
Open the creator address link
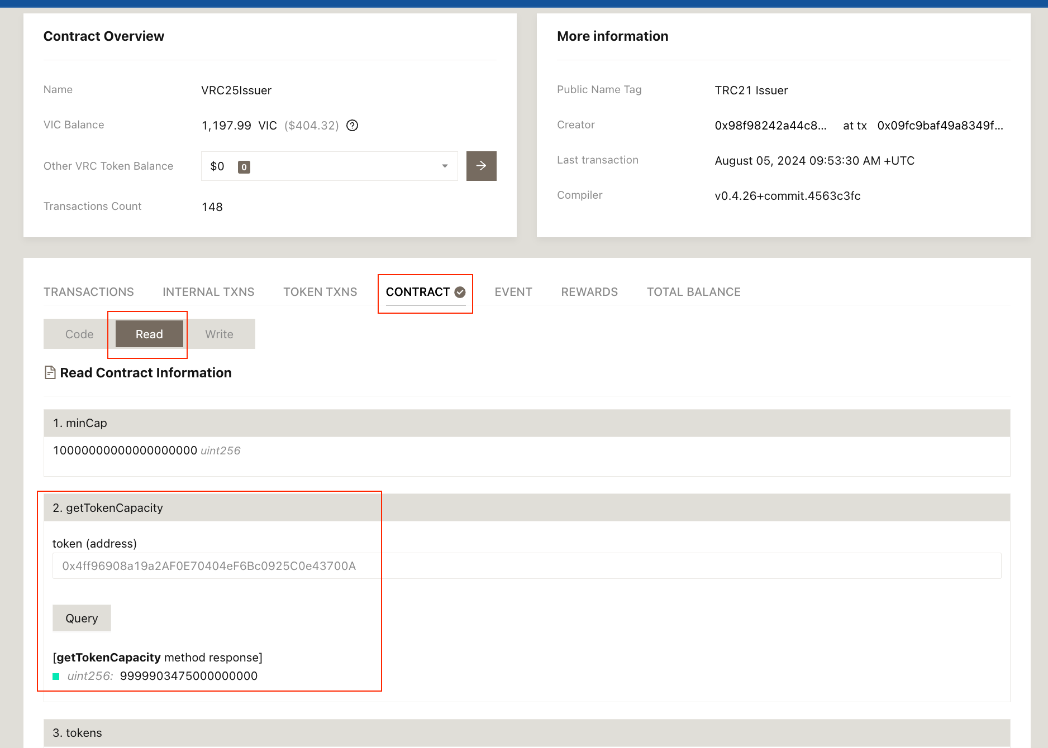pos(770,126)
